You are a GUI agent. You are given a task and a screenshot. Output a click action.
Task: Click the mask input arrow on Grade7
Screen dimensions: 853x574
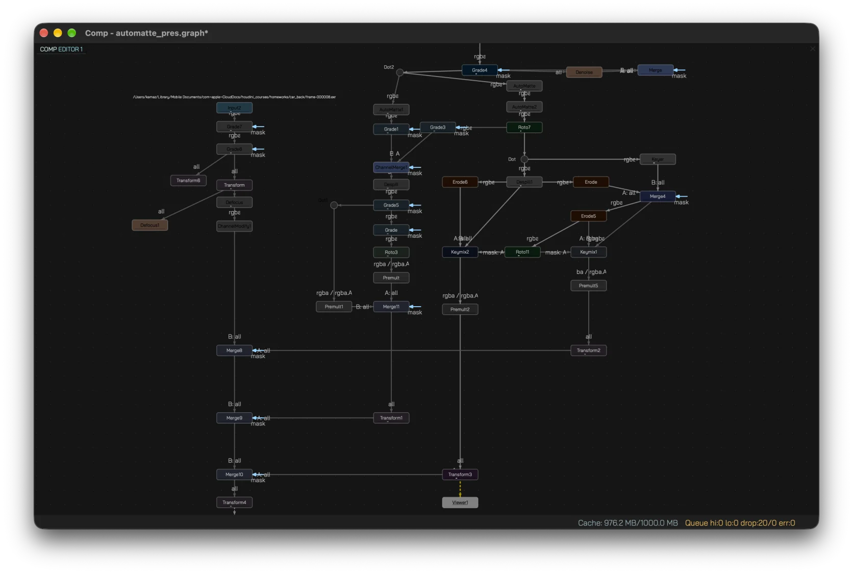pos(259,127)
